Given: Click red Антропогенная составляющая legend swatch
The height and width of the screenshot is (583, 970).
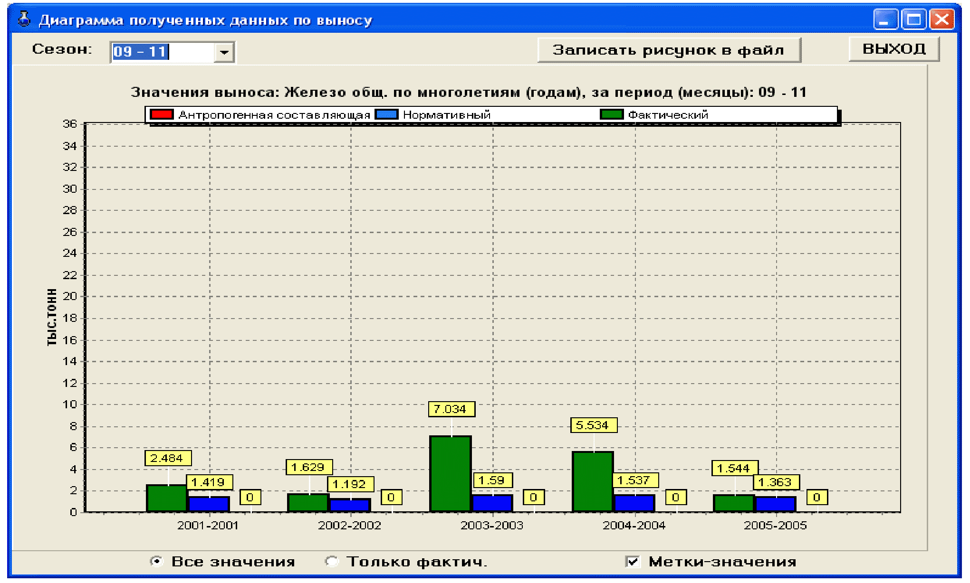Looking at the screenshot, I should [162, 114].
